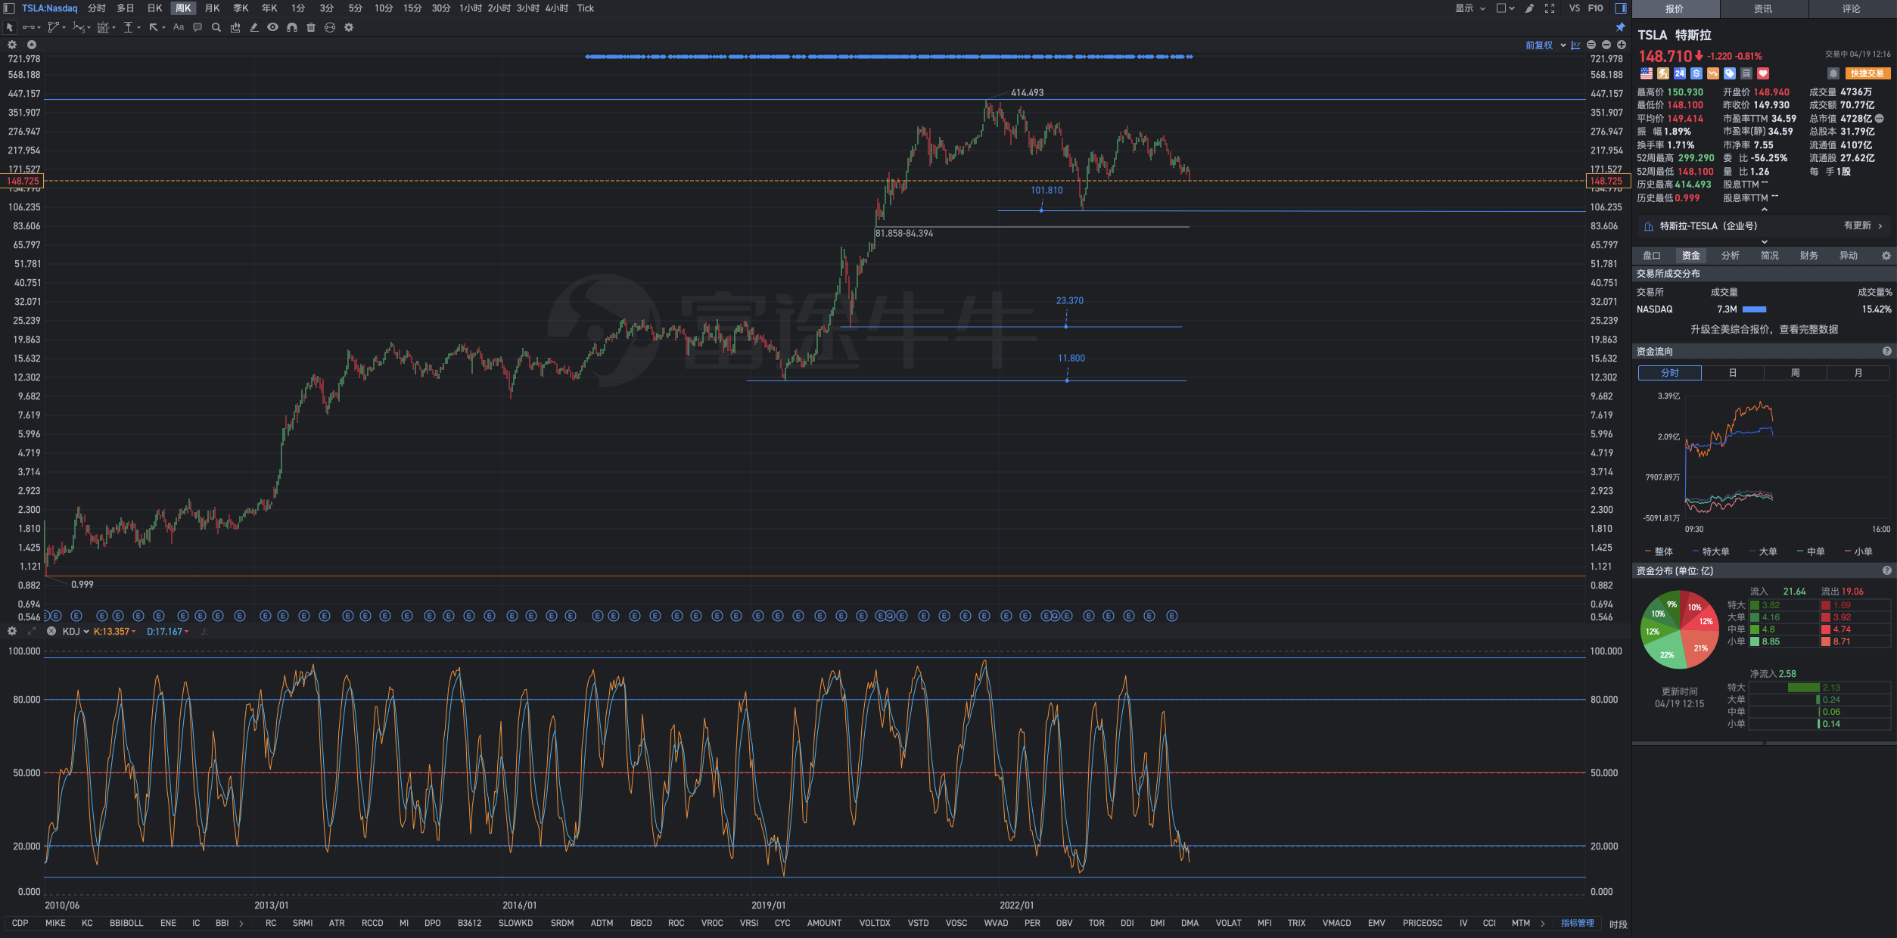Open the candlestick measure tool
Screen dimensions: 1897x938
pos(235,27)
